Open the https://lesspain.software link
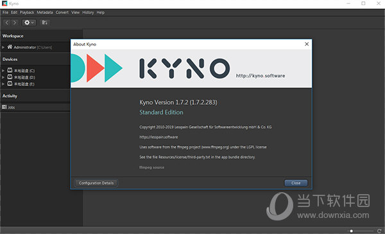The image size is (385, 234). click(x=158, y=137)
